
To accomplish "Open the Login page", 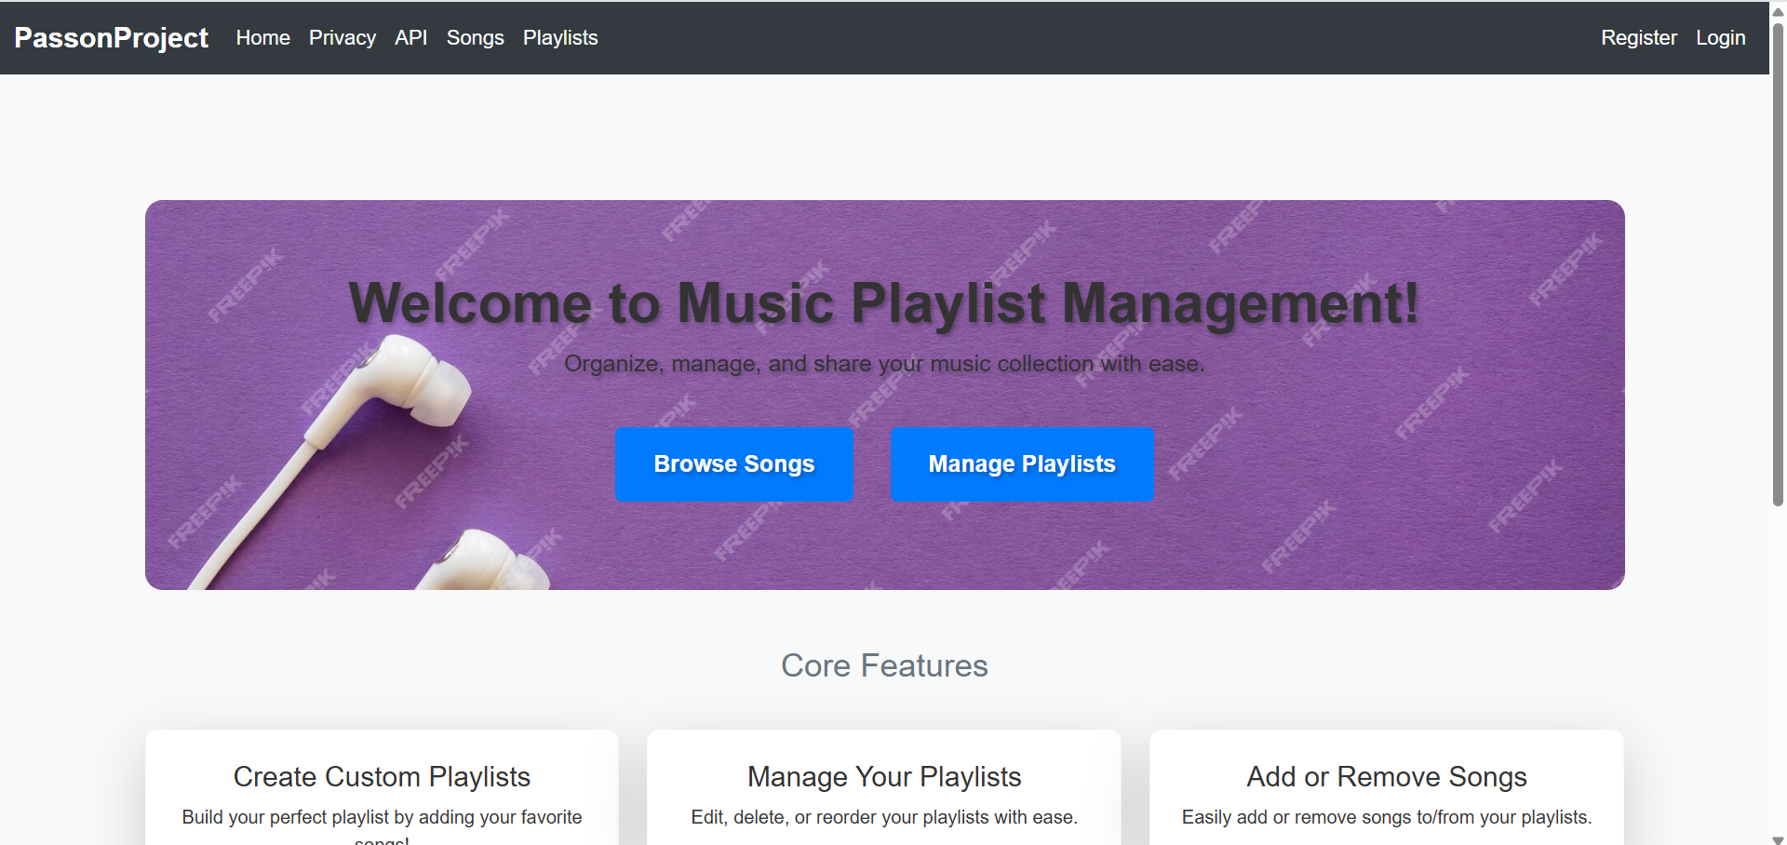I will tap(1720, 37).
